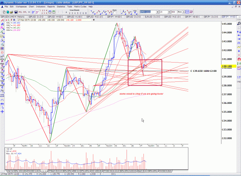The image size is (241, 176).
Task: Select the second swing pattern tool
Action: pos(98,12)
